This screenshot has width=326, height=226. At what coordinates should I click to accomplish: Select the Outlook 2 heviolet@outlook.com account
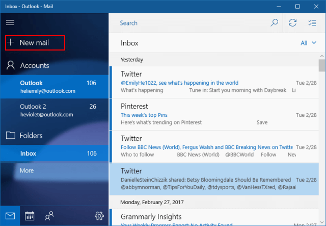click(x=55, y=110)
